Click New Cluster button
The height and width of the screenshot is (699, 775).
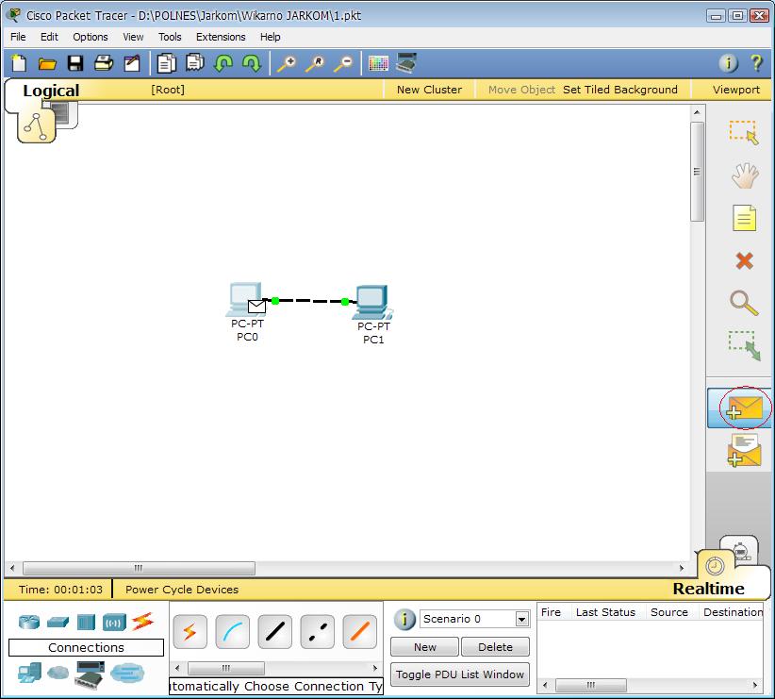[x=429, y=90]
